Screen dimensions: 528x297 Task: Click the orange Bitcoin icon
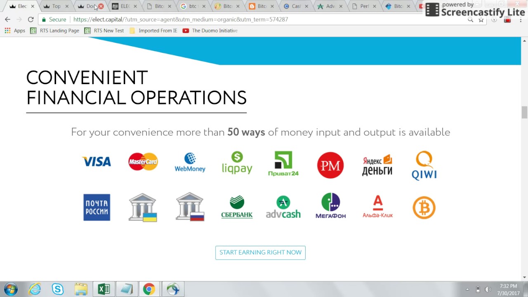(424, 207)
